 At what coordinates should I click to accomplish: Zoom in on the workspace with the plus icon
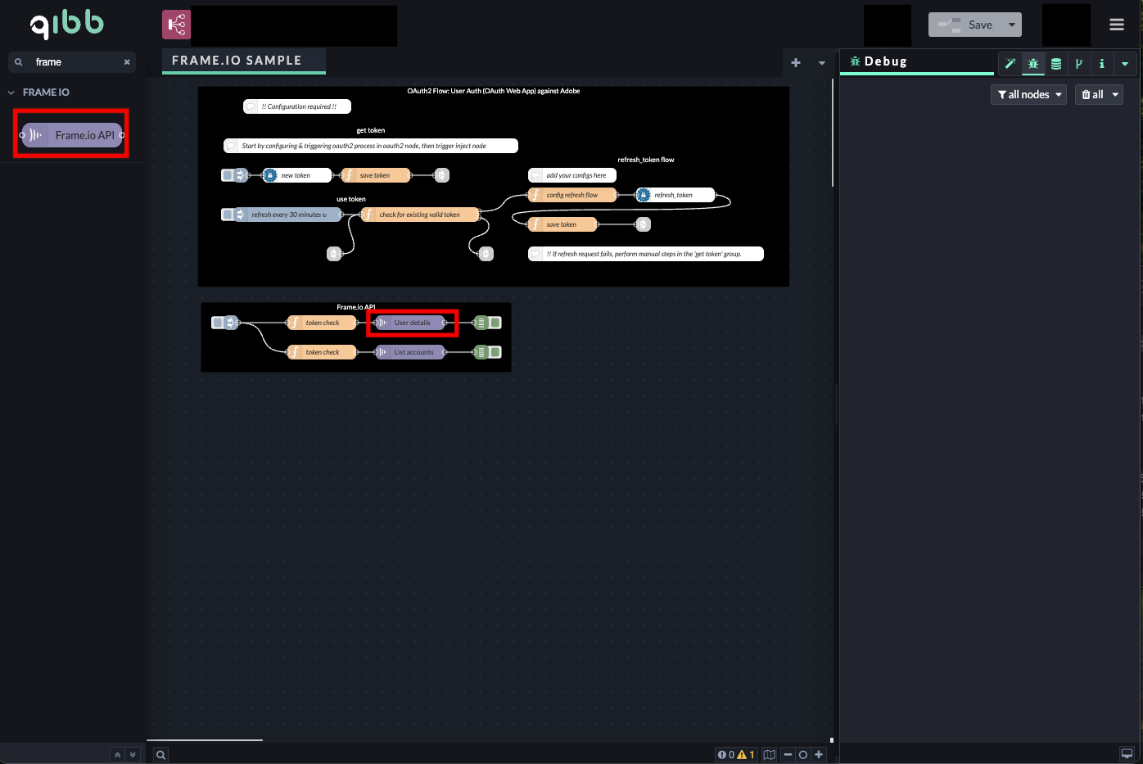point(819,754)
